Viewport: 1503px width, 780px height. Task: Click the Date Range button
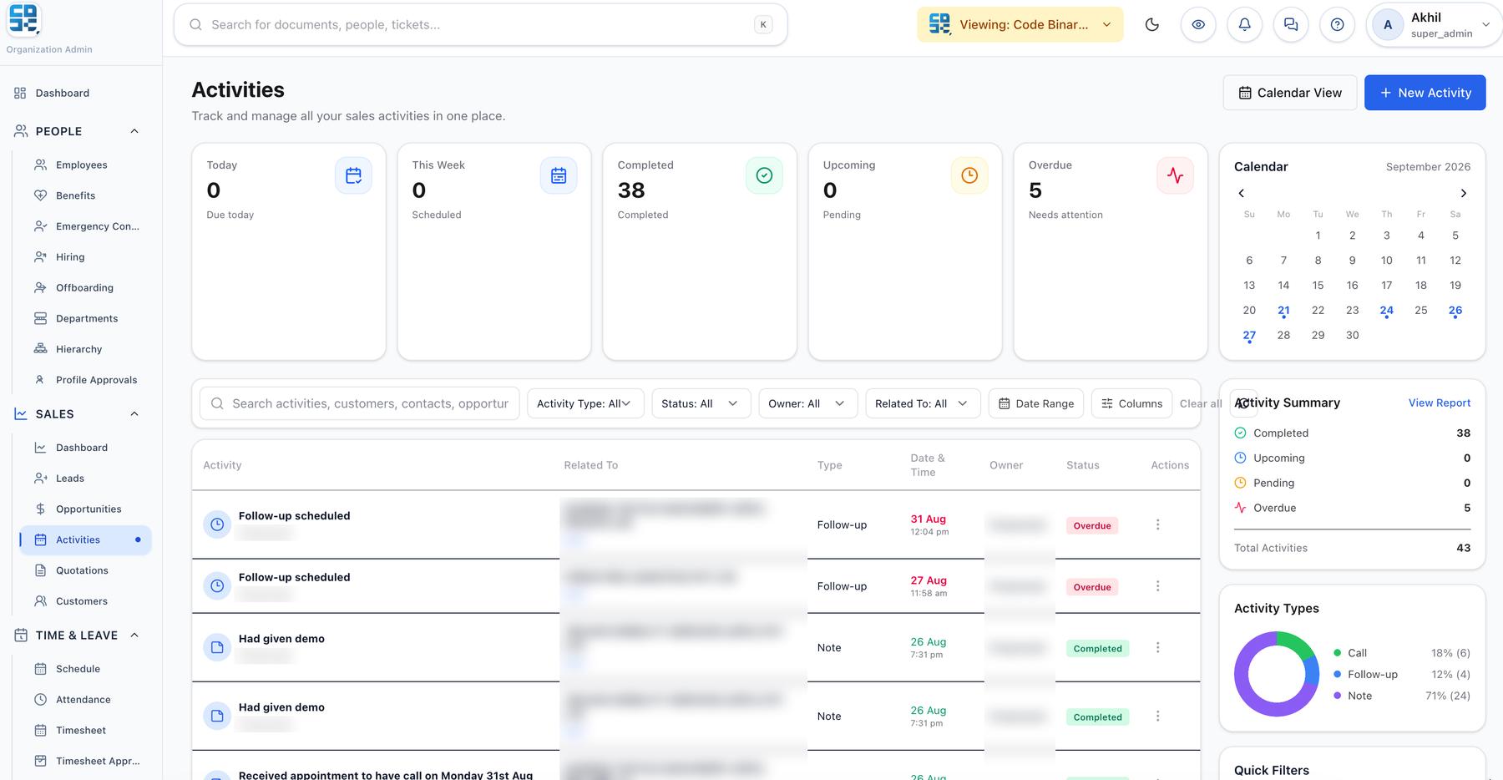[x=1036, y=403]
